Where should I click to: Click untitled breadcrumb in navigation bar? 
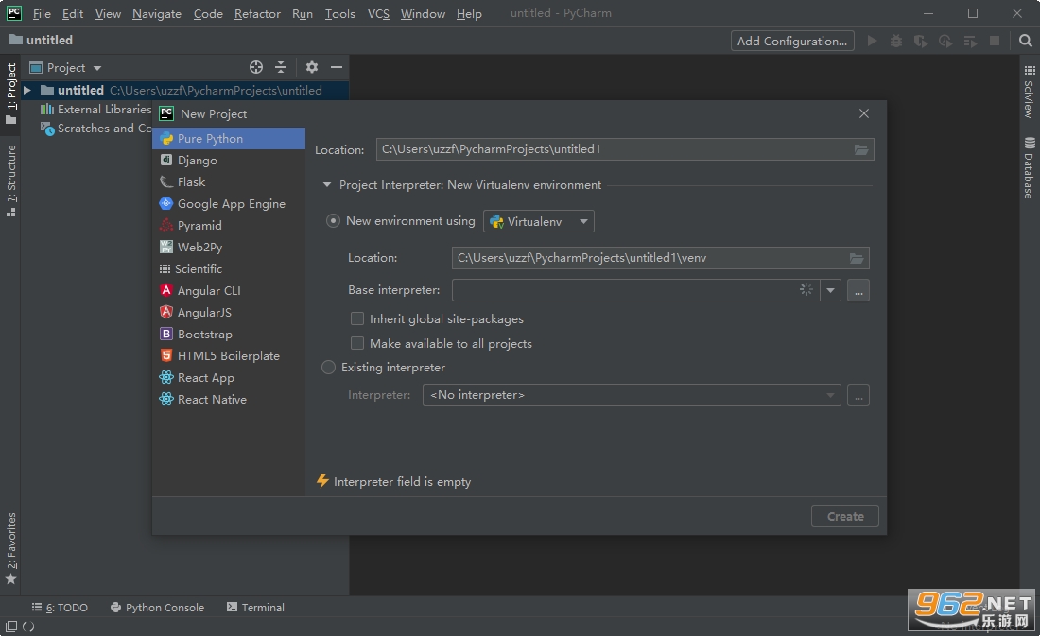point(41,40)
